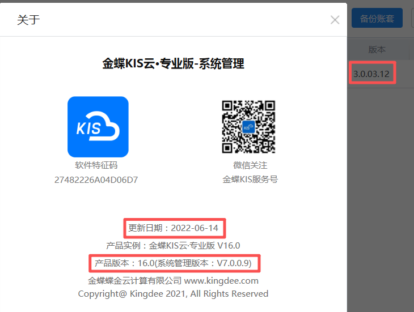Image resolution: width=414 pixels, height=312 pixels.
Task: Close the 关于 dialog with the X
Action: tap(335, 20)
